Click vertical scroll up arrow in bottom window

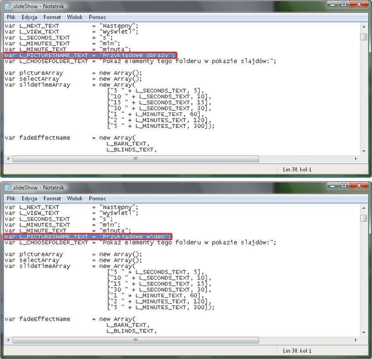(x=364, y=208)
